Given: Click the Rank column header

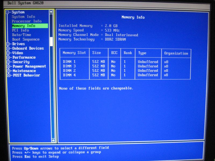Looking at the screenshot, I should point(128,53).
